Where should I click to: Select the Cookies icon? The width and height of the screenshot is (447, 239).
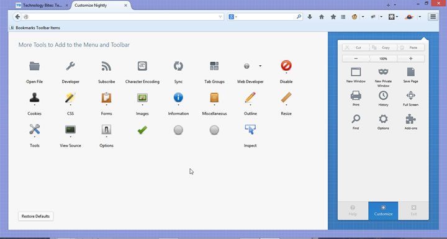coord(35,97)
